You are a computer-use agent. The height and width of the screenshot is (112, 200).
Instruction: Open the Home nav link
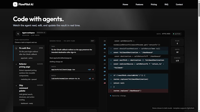click(125, 4)
